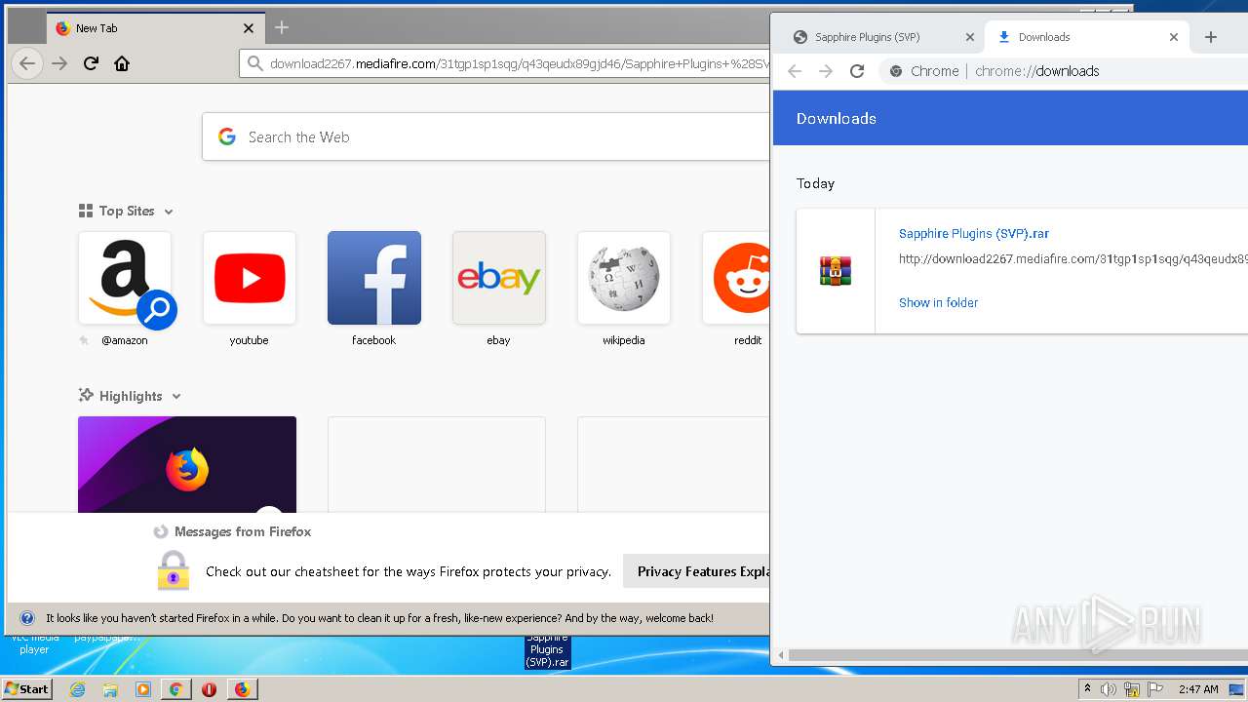Click Firefox back arrow button

[27, 63]
